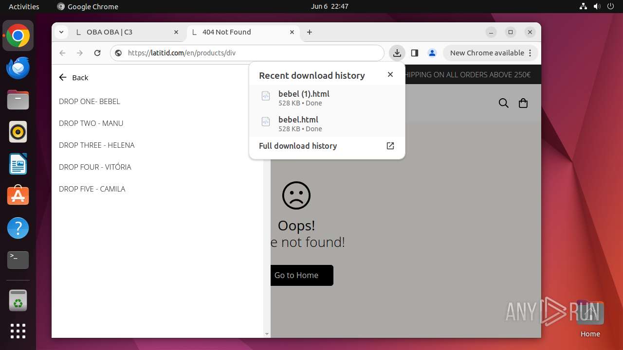Click the address bar URL
This screenshot has width=623, height=350.
tap(182, 53)
